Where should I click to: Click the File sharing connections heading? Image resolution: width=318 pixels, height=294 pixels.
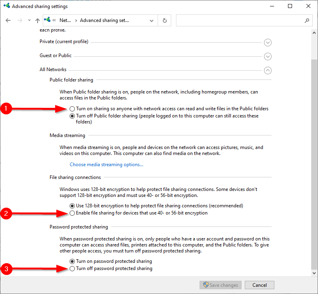coord(75,177)
